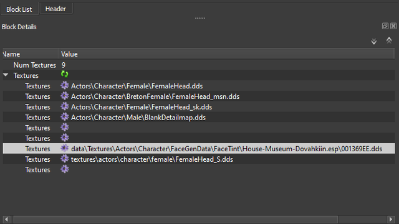
Task: Select the FaceTint 001369EE.dds texture path
Action: pyautogui.click(x=226, y=149)
